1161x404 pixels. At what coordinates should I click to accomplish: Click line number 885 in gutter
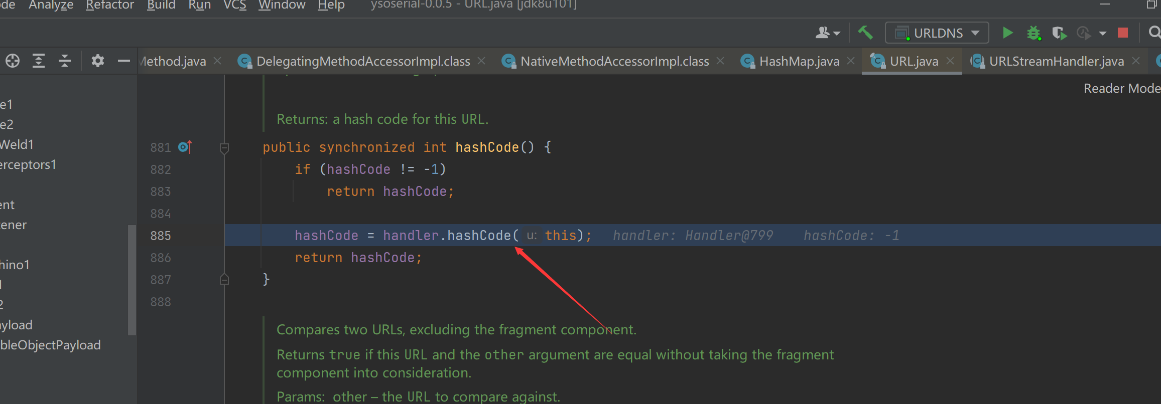click(161, 236)
